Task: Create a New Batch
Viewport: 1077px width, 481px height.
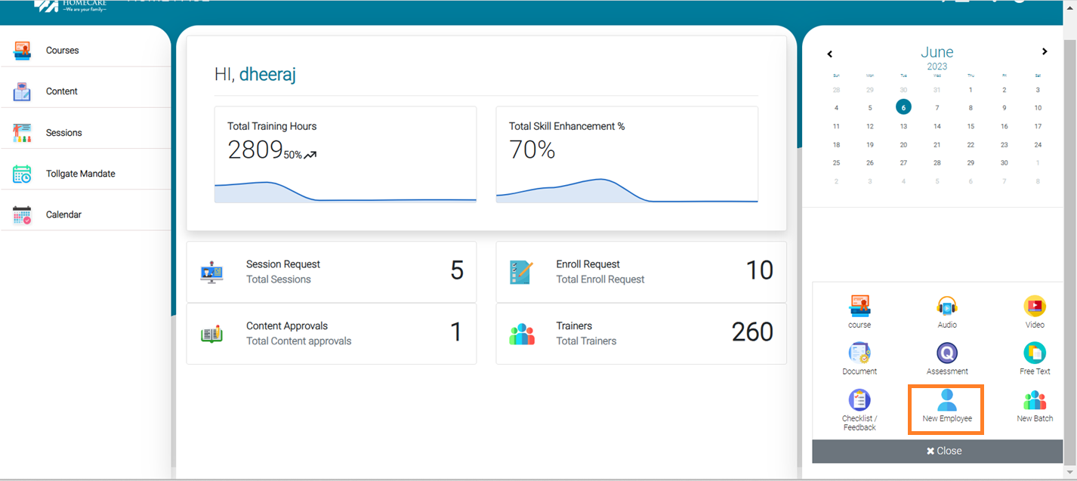Action: pos(1034,405)
